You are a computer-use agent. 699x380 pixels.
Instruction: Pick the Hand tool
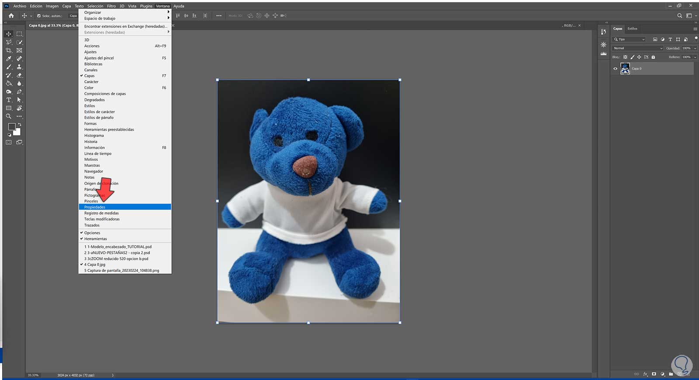[x=19, y=108]
